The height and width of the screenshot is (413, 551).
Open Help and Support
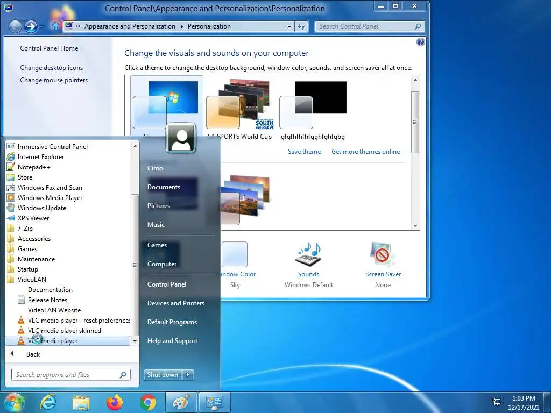tap(172, 340)
